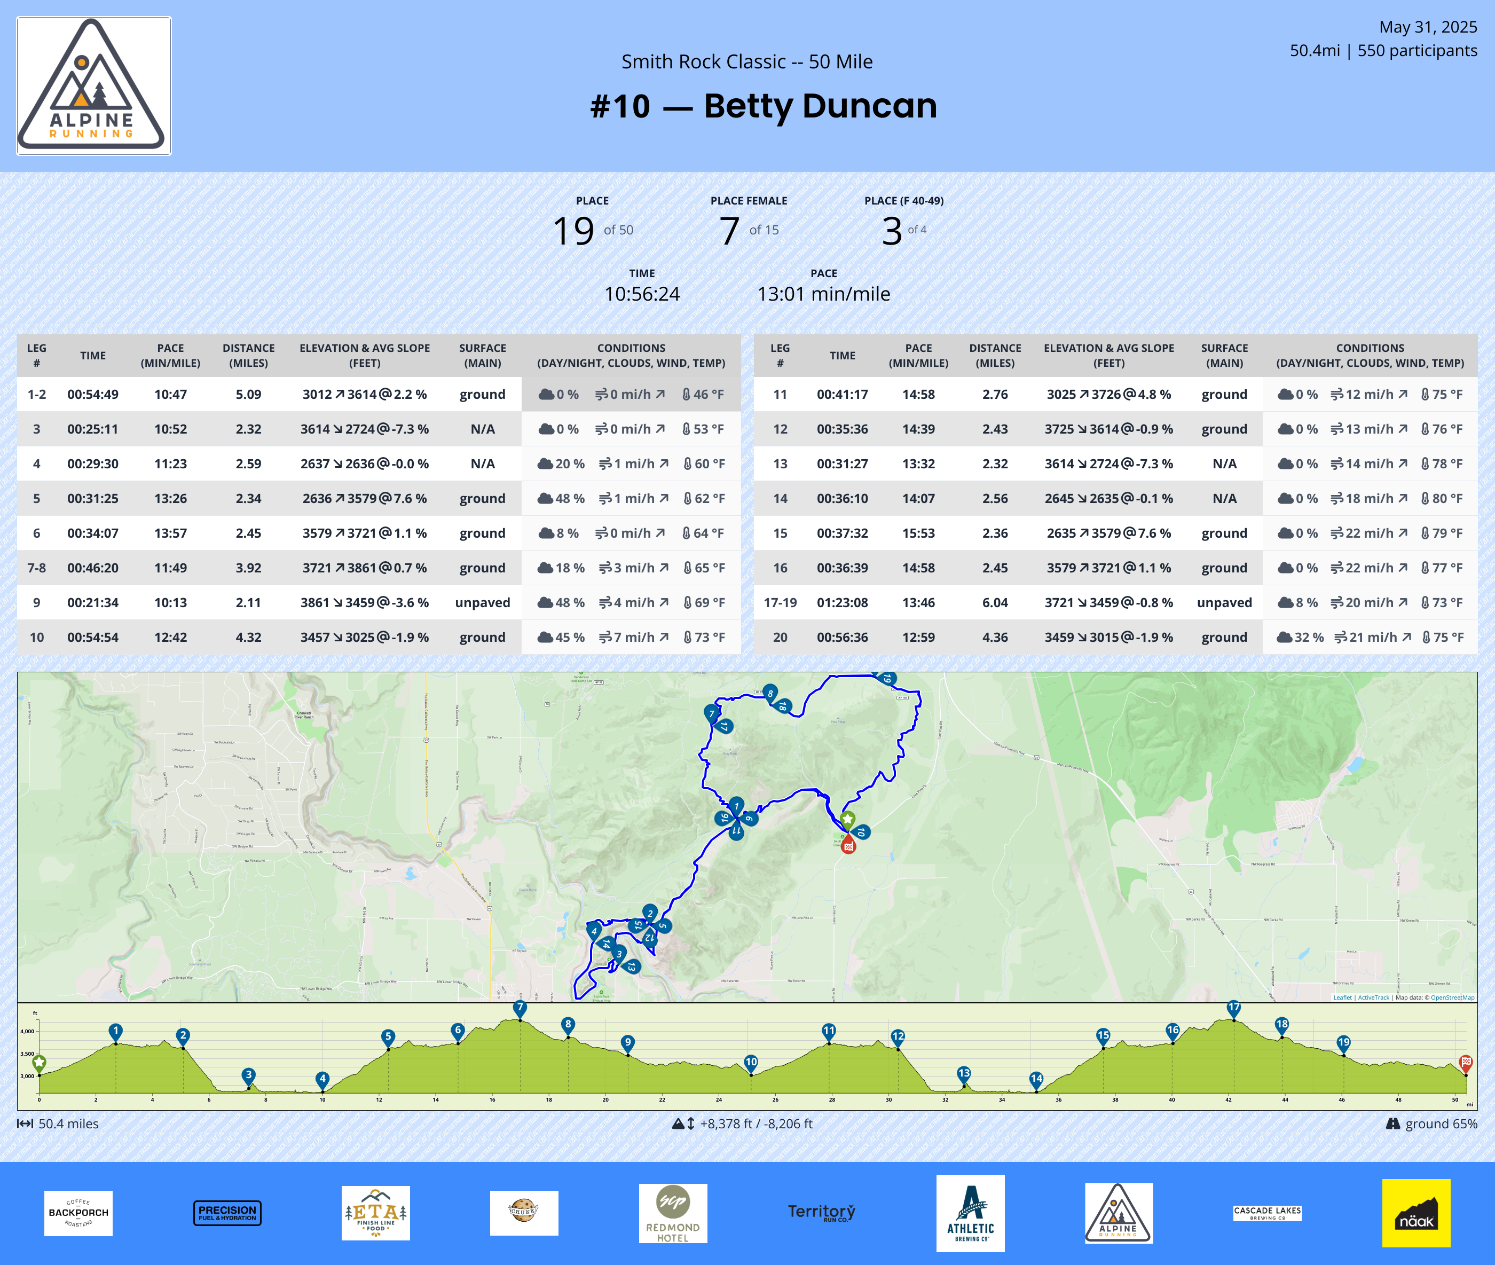The width and height of the screenshot is (1495, 1265).
Task: Click the finish flag on elevation profile
Action: pyautogui.click(x=1466, y=1062)
